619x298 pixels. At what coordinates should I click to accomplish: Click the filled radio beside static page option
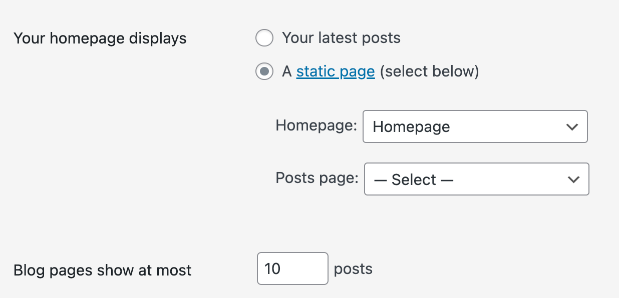[264, 71]
